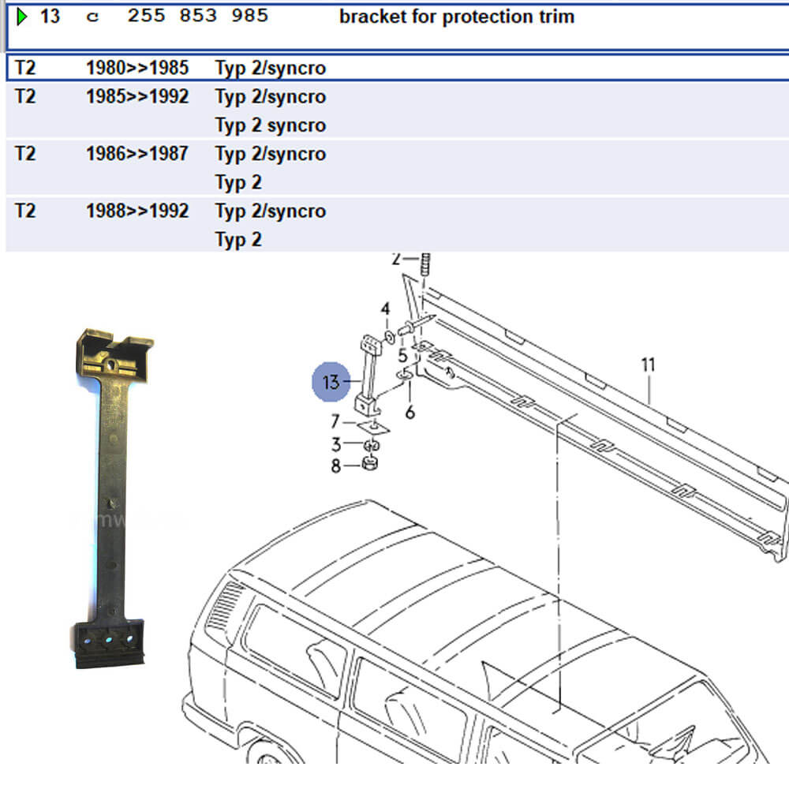Click the green triangle beside row 13
Viewport: 789px width, 789px height.
click(21, 17)
